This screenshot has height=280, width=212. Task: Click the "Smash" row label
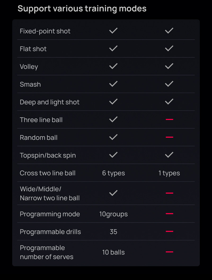(30, 84)
